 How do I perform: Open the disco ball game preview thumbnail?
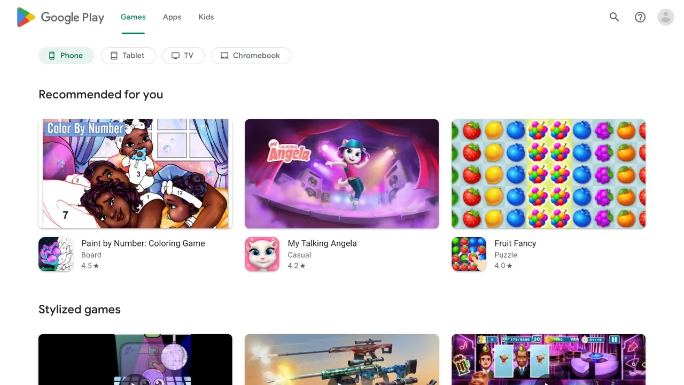coord(135,359)
